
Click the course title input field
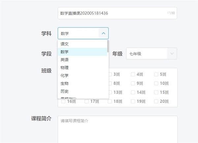112,13
